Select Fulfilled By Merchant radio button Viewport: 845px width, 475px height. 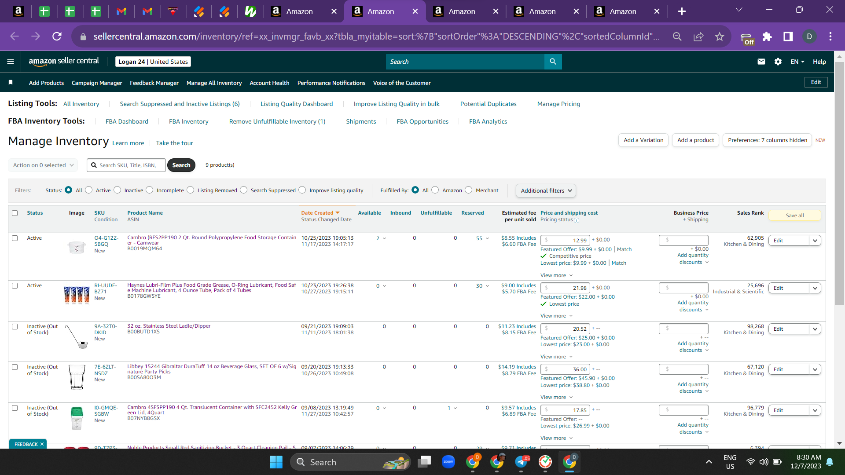point(469,190)
